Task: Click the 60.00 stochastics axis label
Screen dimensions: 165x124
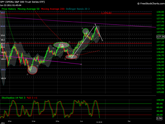Action: [x=159, y=107]
